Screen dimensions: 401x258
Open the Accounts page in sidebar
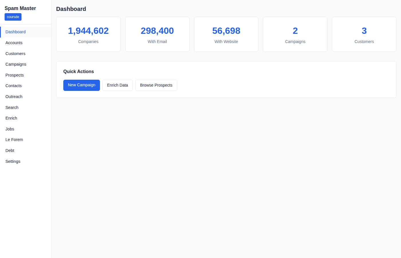pos(14,43)
